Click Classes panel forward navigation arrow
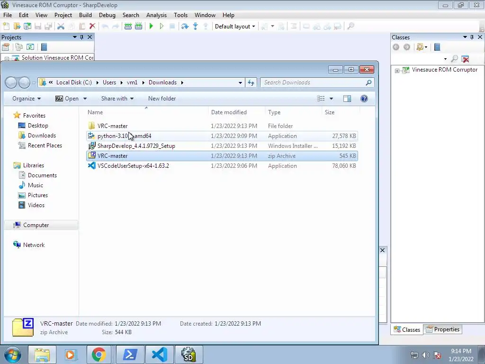Viewport: 485px width, 364px height. (x=407, y=47)
